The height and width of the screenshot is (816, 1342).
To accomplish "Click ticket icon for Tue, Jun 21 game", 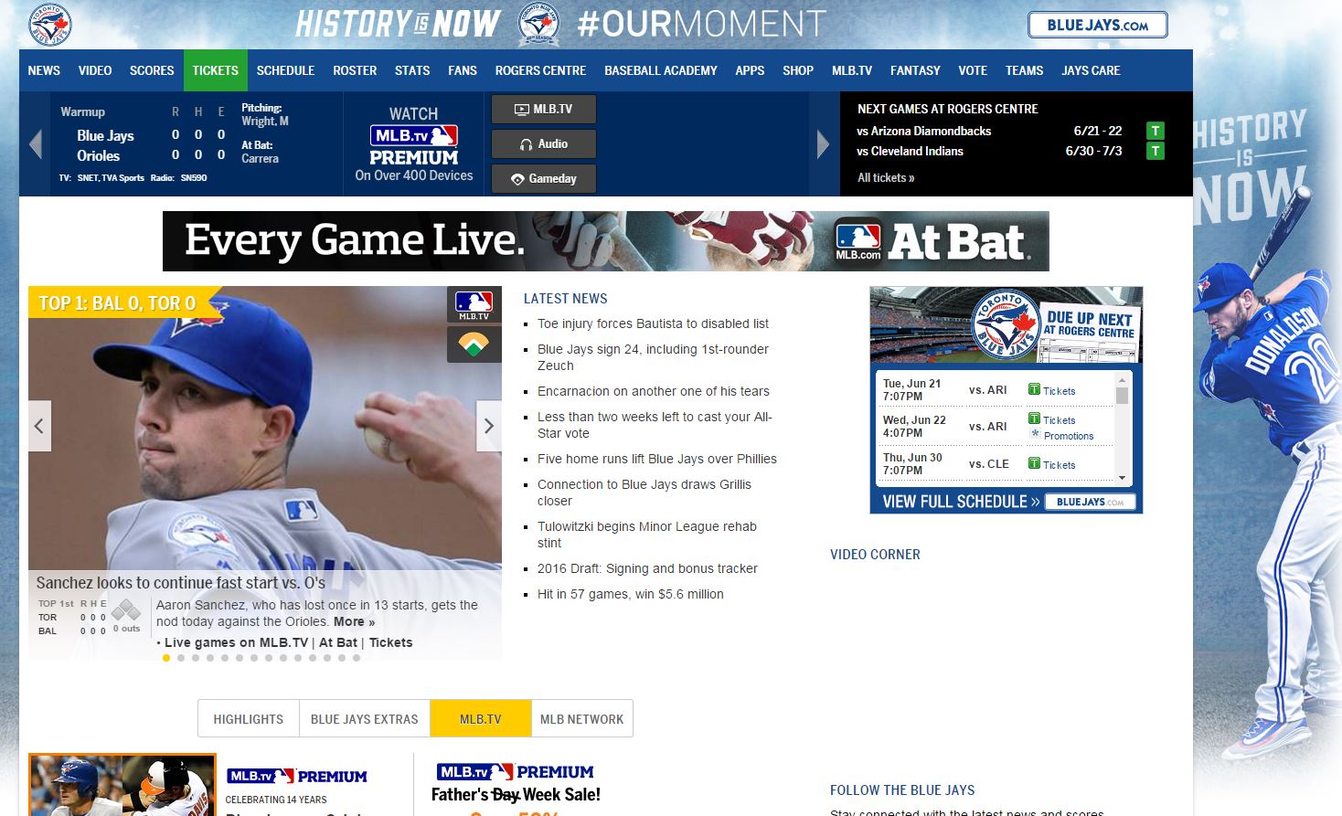I will 1034,389.
